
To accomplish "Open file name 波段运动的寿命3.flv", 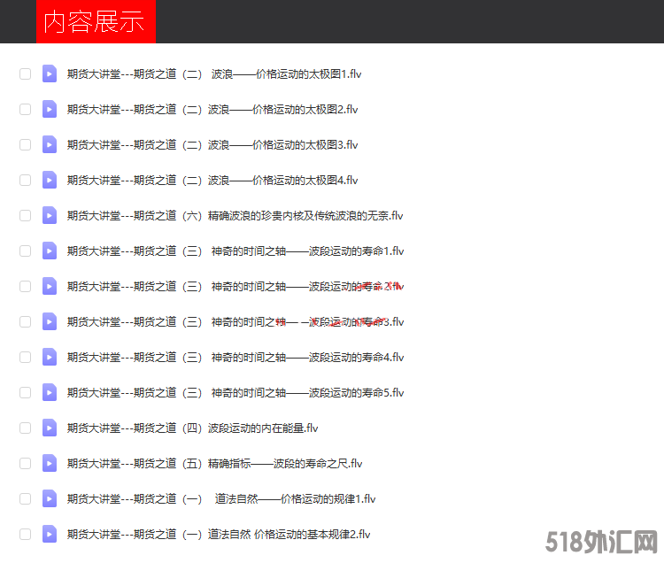I will (235, 322).
